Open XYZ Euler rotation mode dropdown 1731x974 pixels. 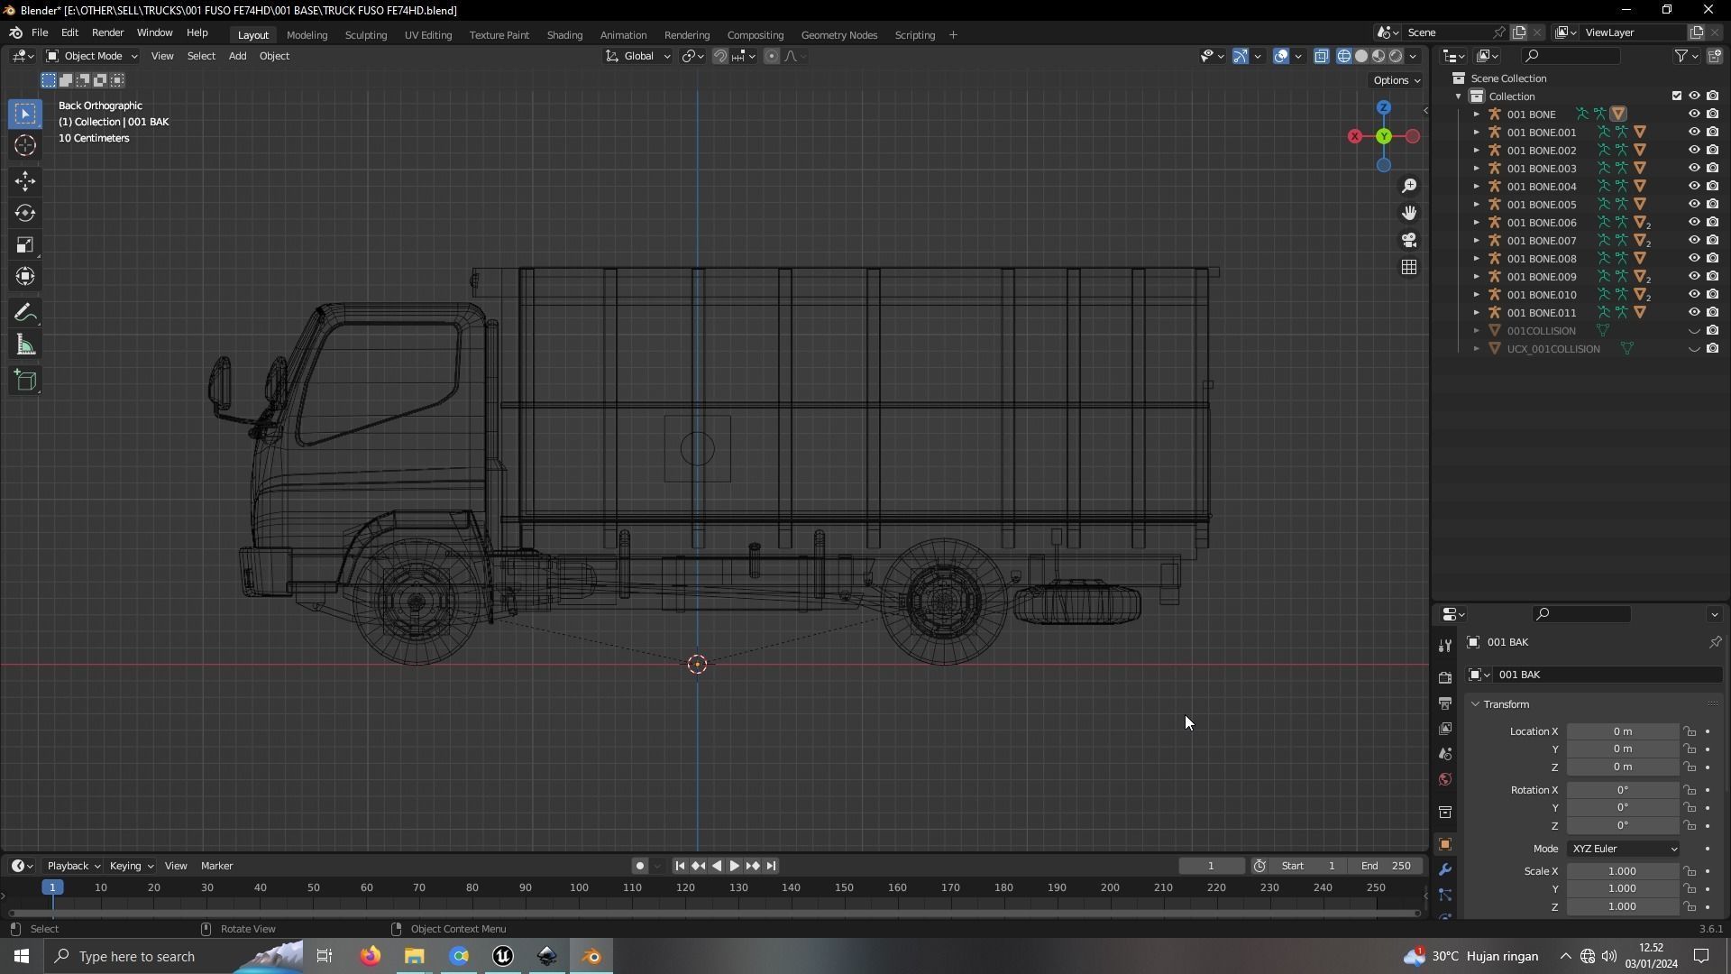click(1624, 849)
